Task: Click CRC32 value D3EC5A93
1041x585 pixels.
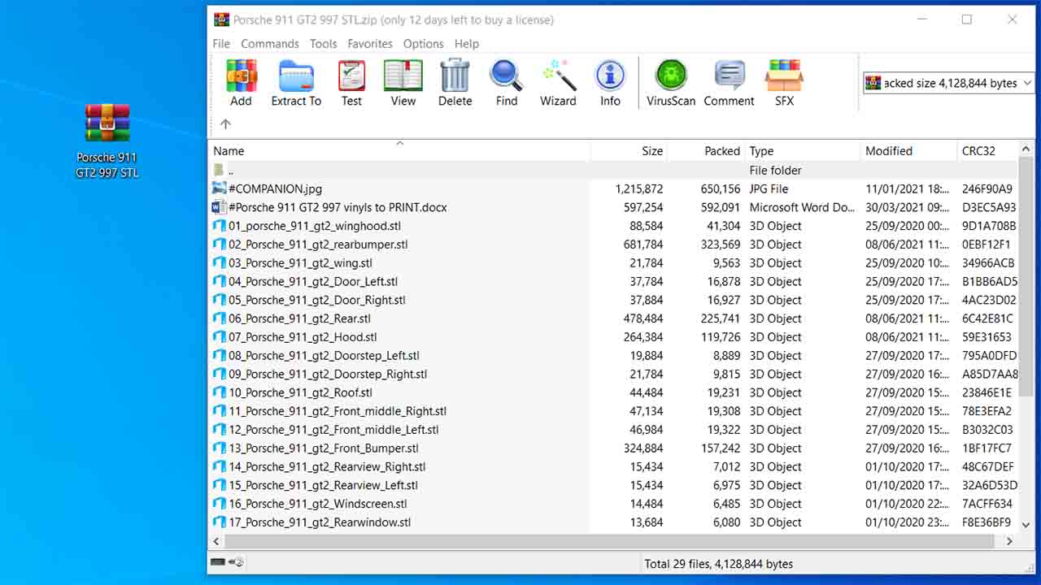Action: tap(989, 207)
